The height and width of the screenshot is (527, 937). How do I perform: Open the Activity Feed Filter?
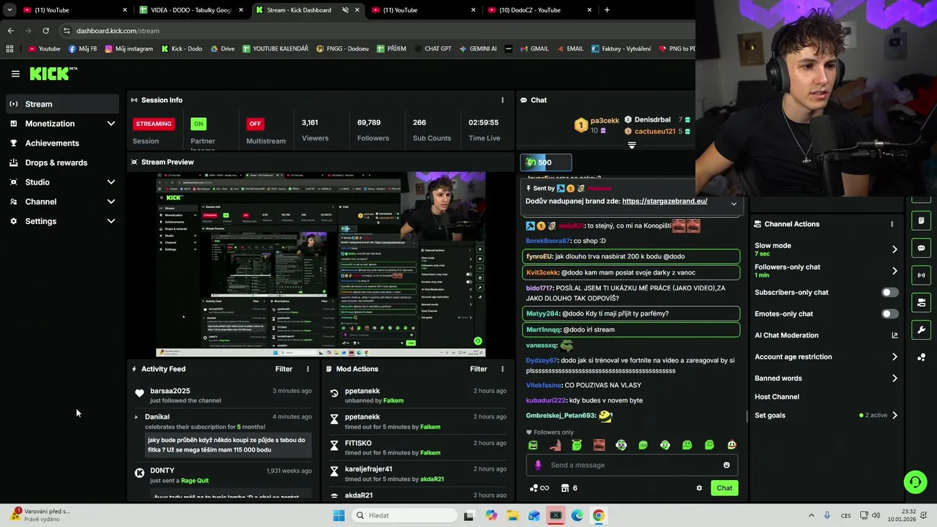coord(283,369)
